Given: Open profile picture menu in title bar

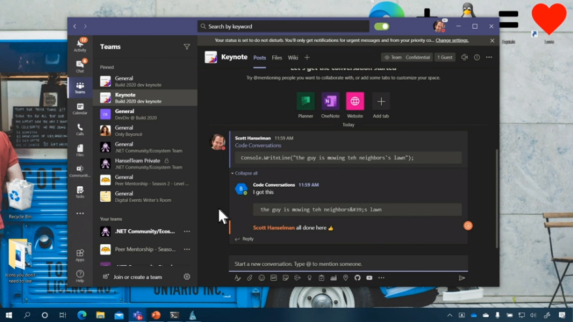Looking at the screenshot, I should 439,26.
